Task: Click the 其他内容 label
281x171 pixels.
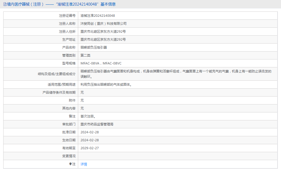Action: [x=69, y=108]
